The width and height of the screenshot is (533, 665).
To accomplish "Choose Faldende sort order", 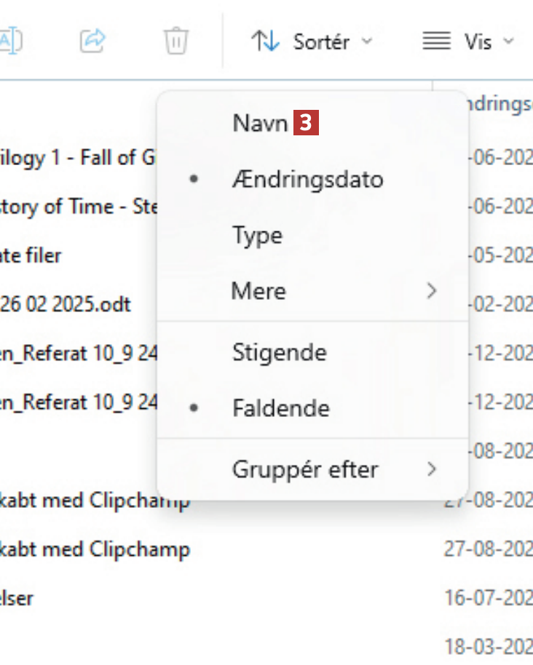I will click(x=280, y=408).
